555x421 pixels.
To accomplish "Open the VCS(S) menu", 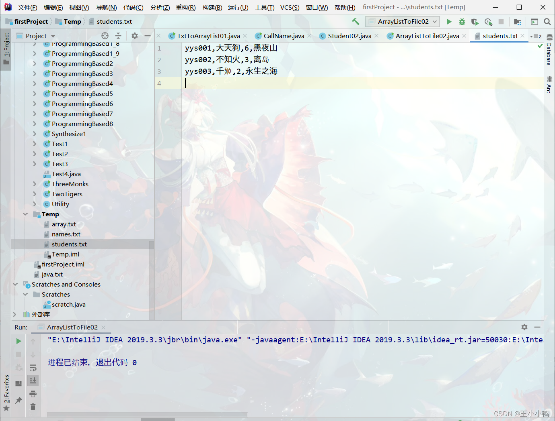I will coord(290,7).
